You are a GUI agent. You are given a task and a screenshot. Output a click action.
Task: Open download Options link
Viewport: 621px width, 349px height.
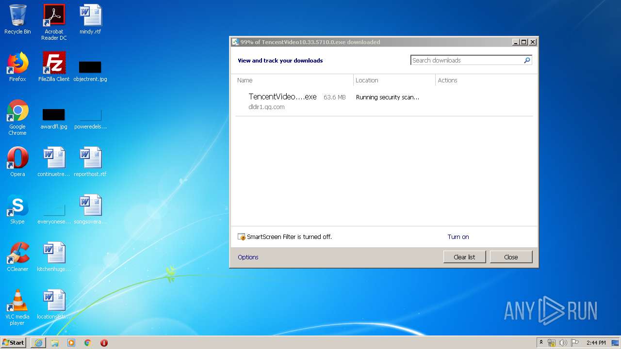pyautogui.click(x=248, y=257)
